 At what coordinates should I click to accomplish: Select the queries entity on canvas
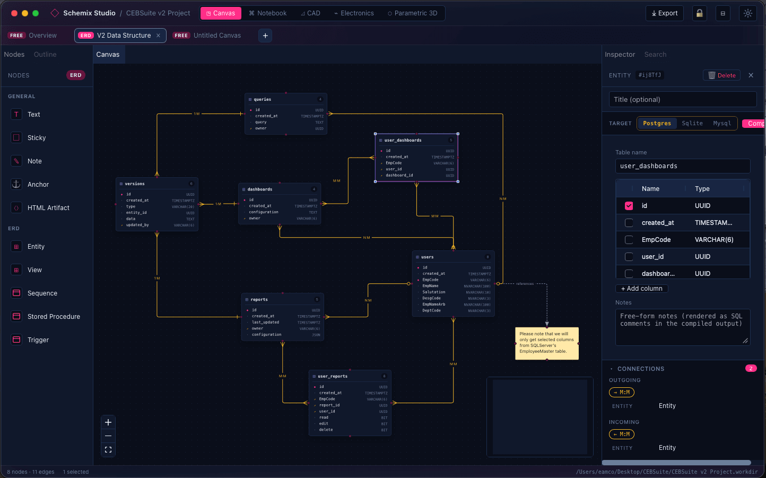click(286, 114)
